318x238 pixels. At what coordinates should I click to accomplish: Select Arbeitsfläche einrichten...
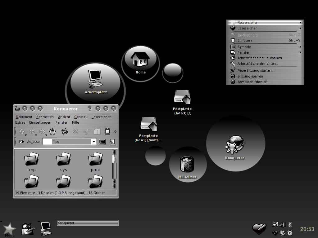265,64
